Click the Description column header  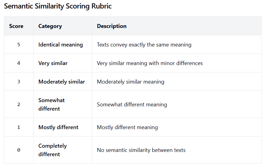[111, 26]
